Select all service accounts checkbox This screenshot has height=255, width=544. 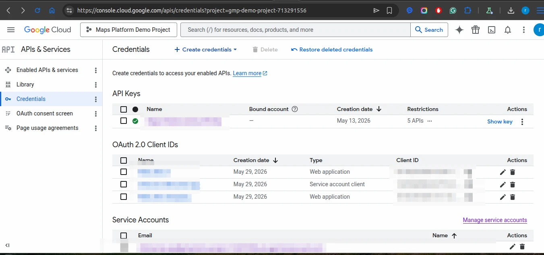pyautogui.click(x=124, y=236)
